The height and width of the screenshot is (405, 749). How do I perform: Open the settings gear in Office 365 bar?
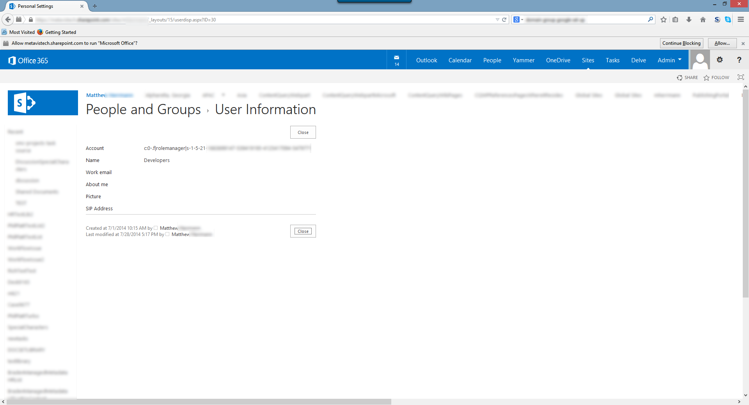click(720, 60)
